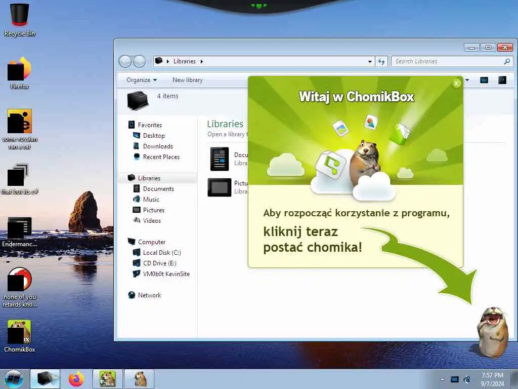Select the Documents library icon in file list
The image size is (518, 389).
pyautogui.click(x=220, y=159)
